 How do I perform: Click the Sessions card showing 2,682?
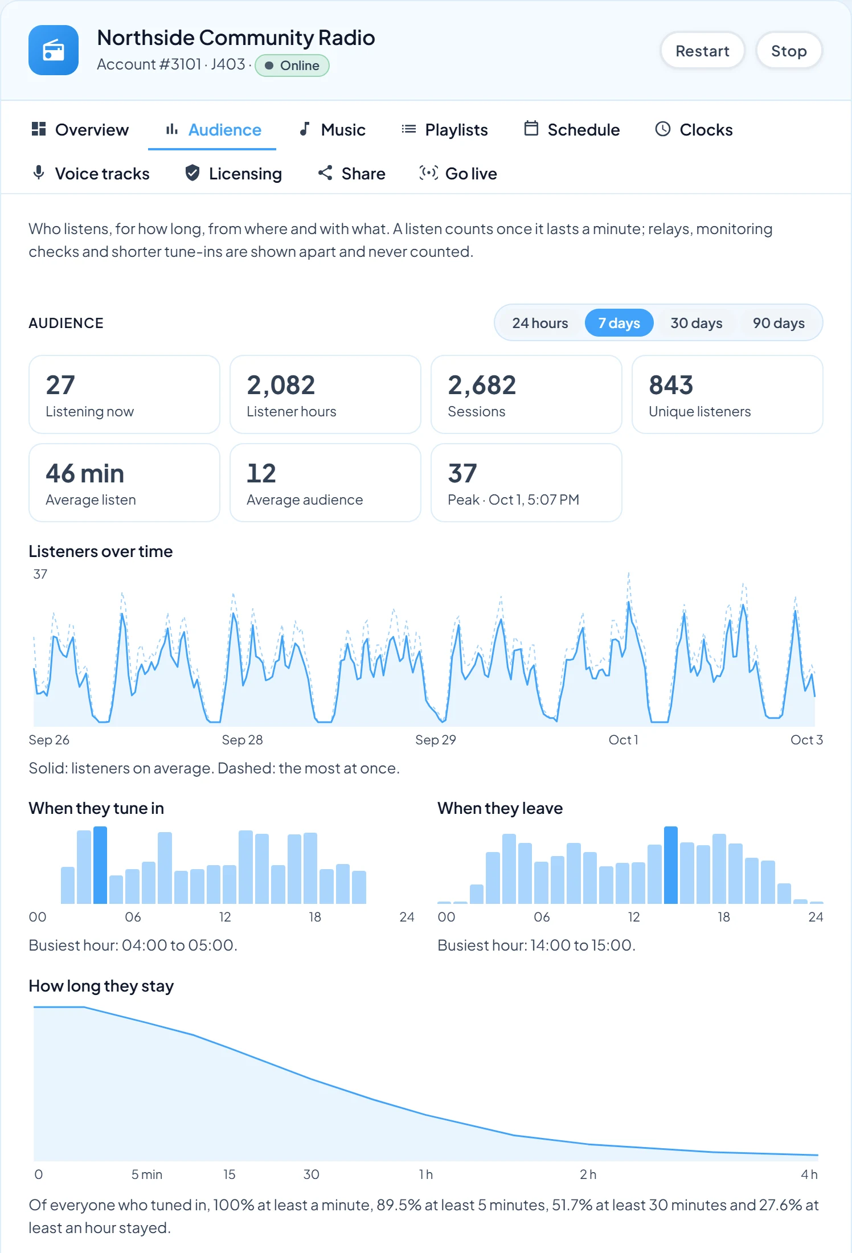(x=526, y=394)
